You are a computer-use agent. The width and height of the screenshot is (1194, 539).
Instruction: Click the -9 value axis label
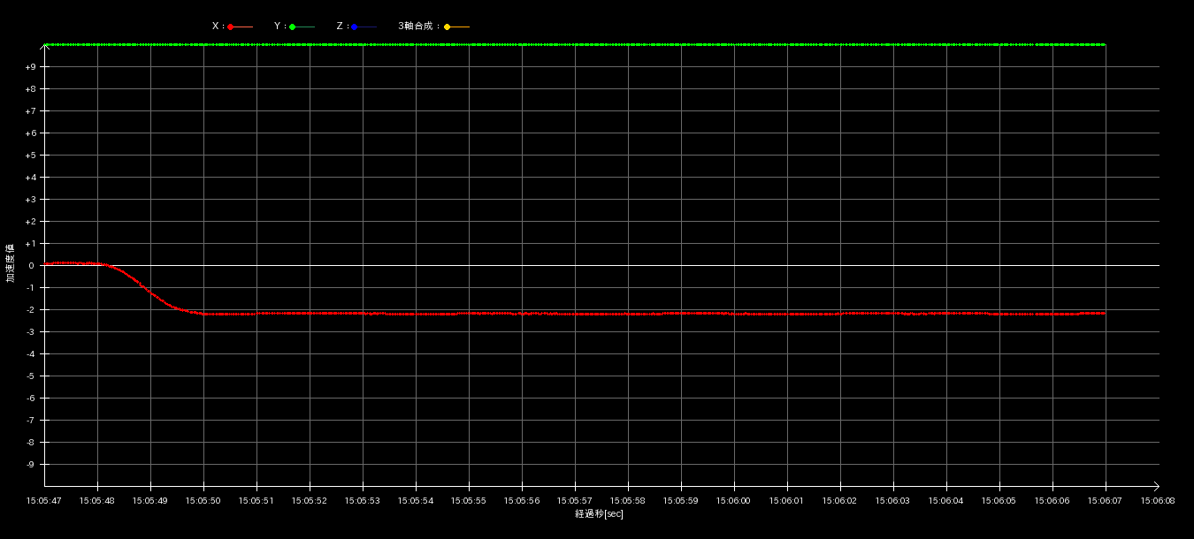pyautogui.click(x=30, y=465)
